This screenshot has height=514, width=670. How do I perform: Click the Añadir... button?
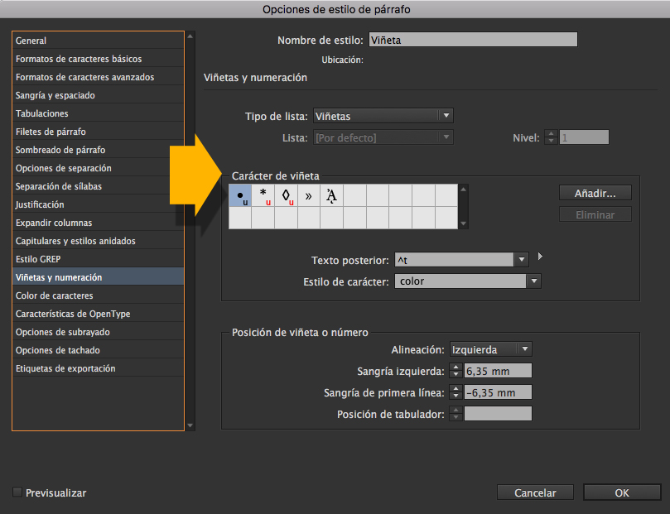(595, 193)
